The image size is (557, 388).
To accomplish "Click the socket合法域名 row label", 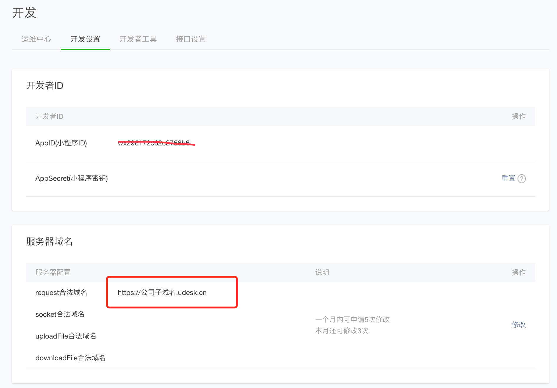I will pyautogui.click(x=60, y=314).
